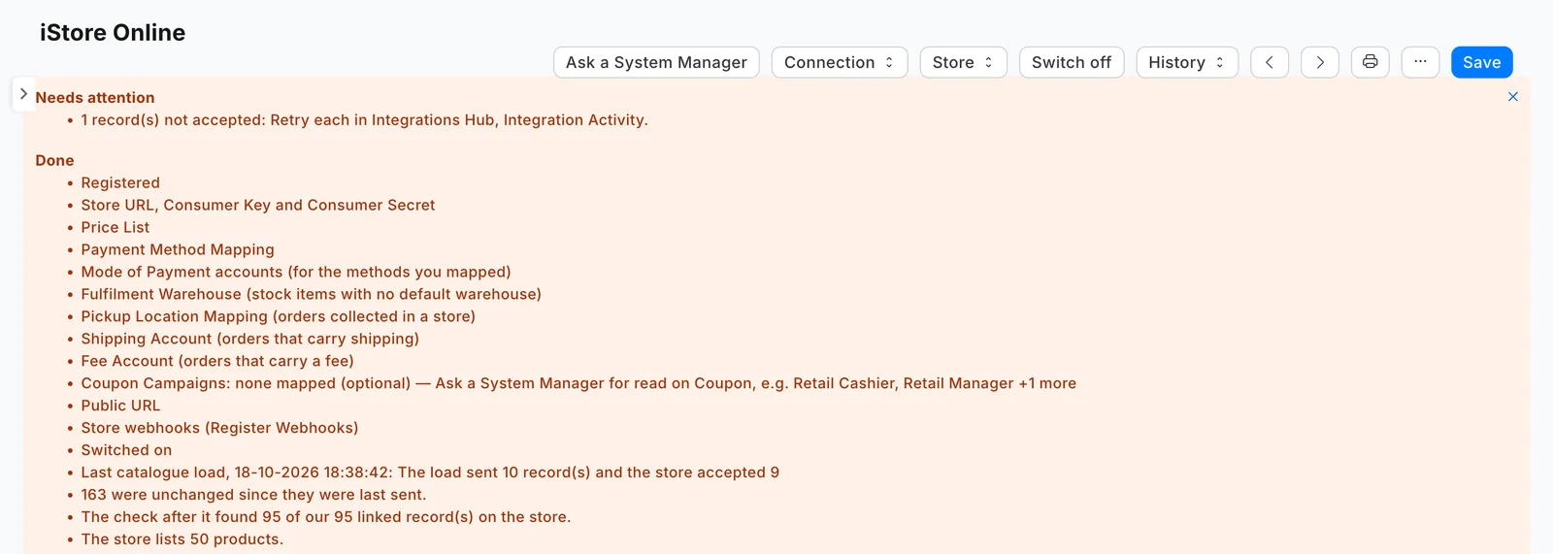Click the Store webhooks (Register Webhooks) item
This screenshot has width=1553, height=554.
(x=219, y=429)
